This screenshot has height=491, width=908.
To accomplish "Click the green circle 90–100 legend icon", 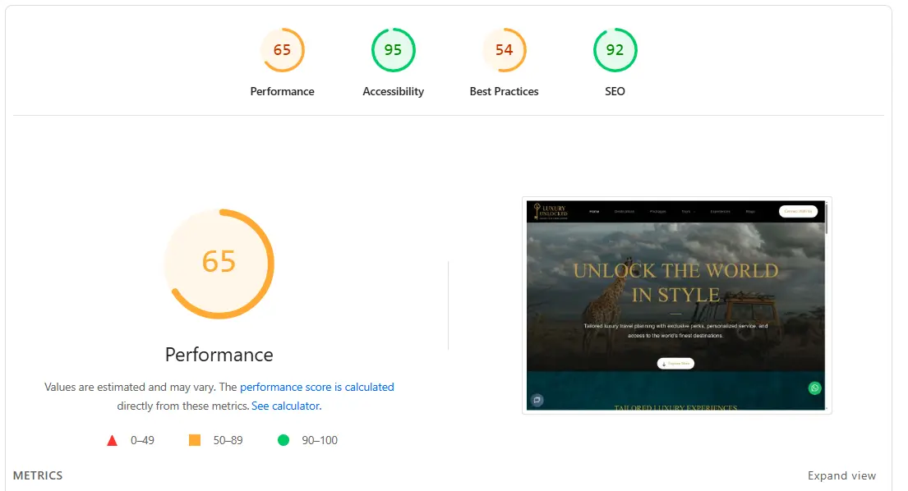I will tap(283, 440).
